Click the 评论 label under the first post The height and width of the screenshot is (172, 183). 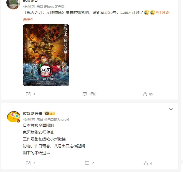click(93, 94)
